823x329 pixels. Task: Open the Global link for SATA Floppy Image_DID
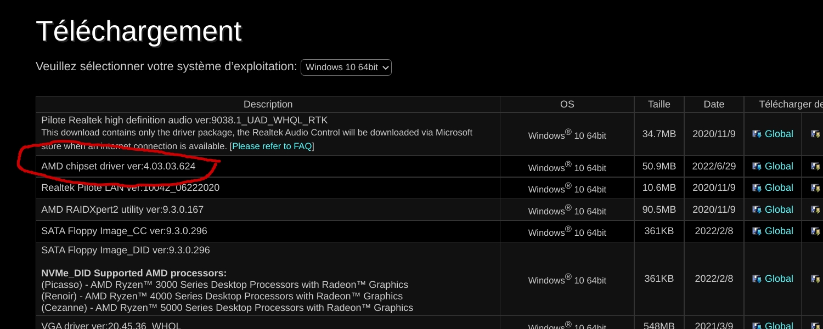click(779, 279)
